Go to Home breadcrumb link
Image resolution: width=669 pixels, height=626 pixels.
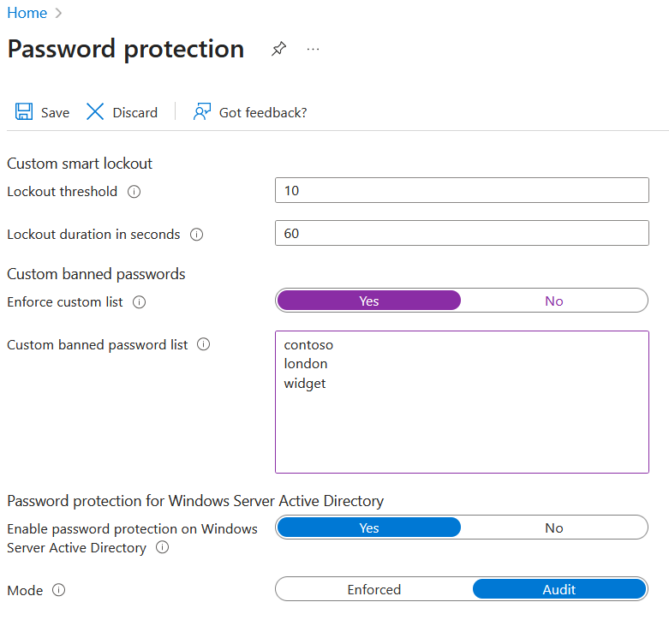point(27,13)
